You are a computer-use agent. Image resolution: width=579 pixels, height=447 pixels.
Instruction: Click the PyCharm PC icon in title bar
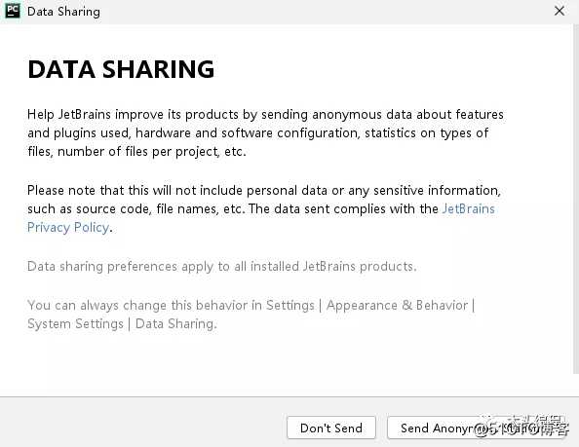point(13,11)
